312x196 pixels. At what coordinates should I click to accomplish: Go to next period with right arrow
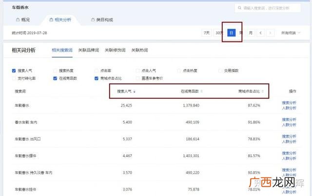click(x=270, y=33)
